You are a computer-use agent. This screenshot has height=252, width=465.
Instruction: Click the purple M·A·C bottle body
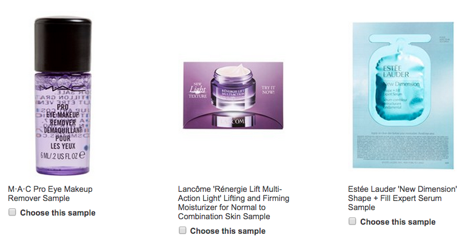[62, 123]
